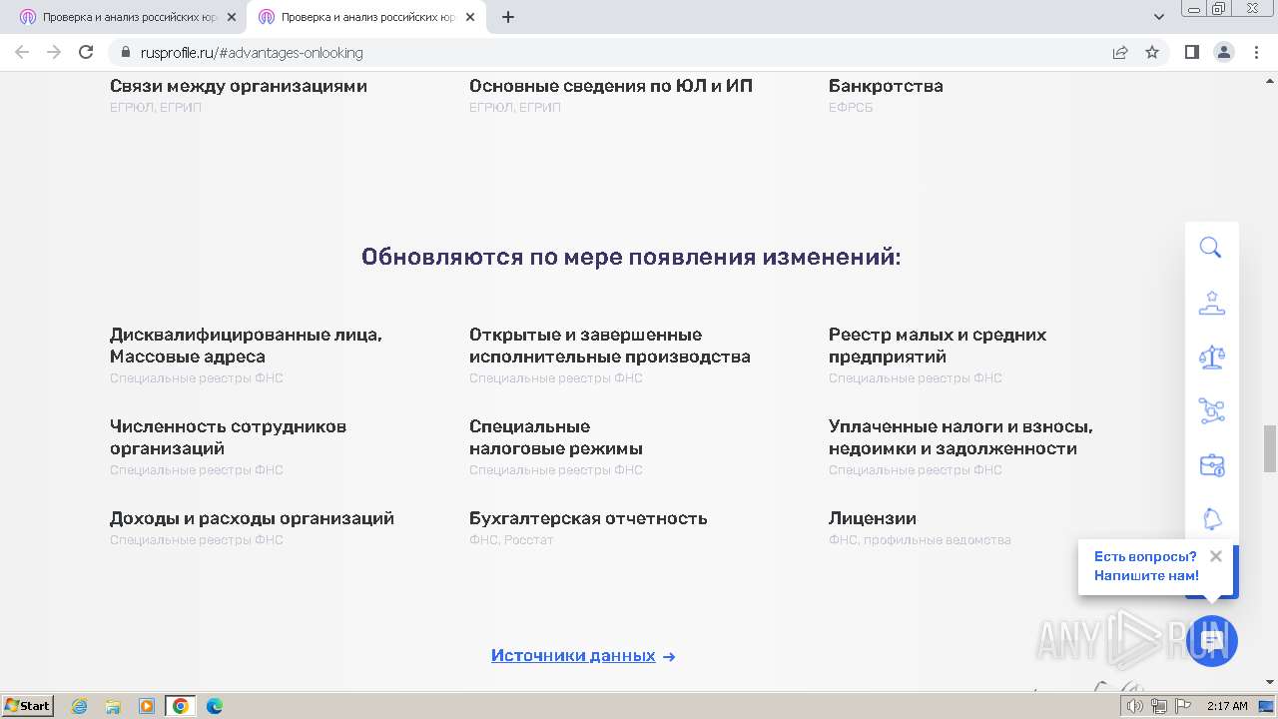Click 'Бухгалтерская отчетность'
Image resolution: width=1278 pixels, height=719 pixels.
point(588,518)
